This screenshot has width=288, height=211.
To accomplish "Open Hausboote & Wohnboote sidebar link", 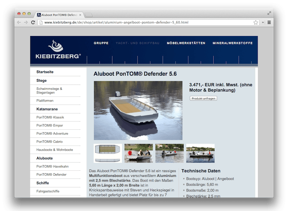I will pyautogui.click(x=54, y=149).
